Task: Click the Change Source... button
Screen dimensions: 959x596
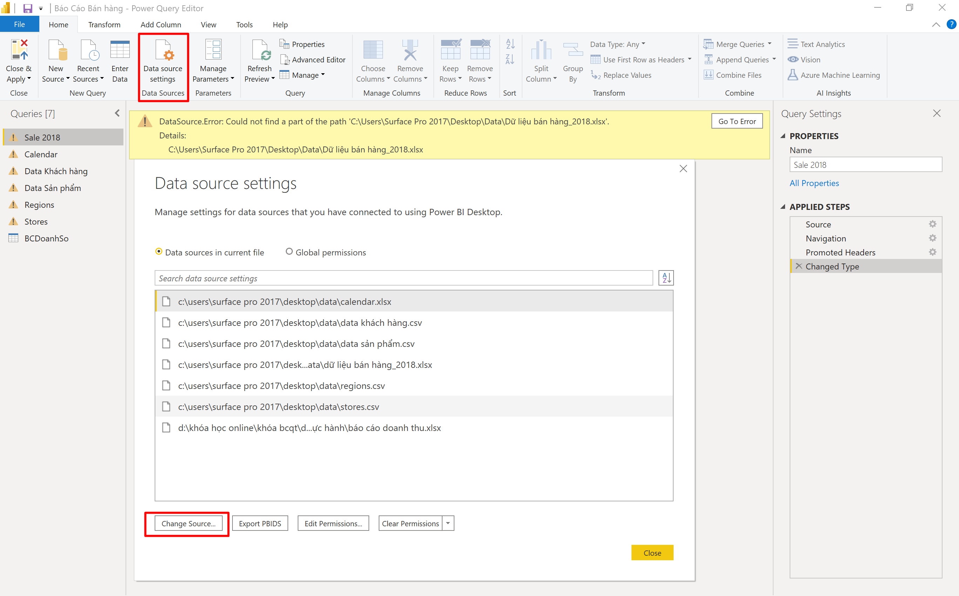Action: click(x=188, y=523)
